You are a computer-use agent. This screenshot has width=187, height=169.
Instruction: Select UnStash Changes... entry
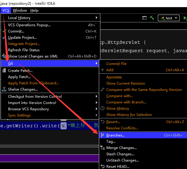(x=143, y=160)
